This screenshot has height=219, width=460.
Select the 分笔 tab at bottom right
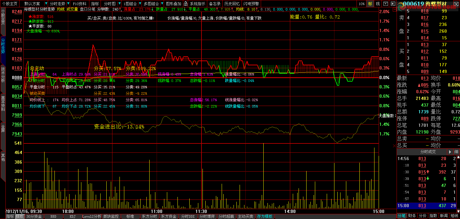pyautogui.click(x=402, y=216)
